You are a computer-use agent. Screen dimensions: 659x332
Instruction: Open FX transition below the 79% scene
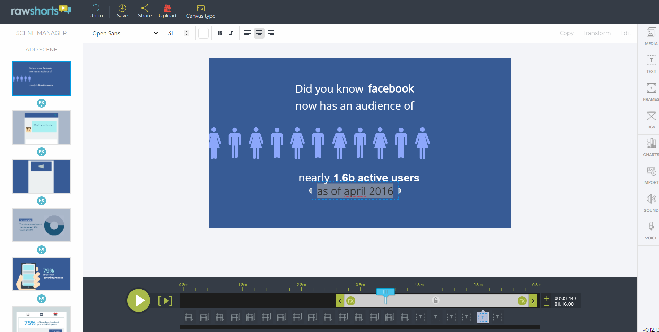pyautogui.click(x=42, y=299)
